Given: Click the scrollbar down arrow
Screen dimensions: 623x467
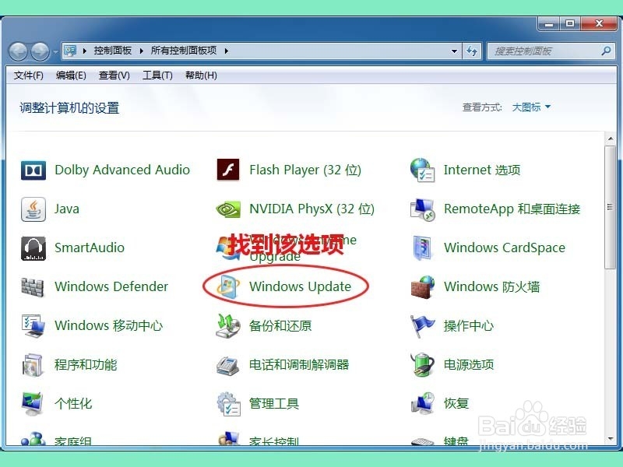Looking at the screenshot, I should coord(611,439).
